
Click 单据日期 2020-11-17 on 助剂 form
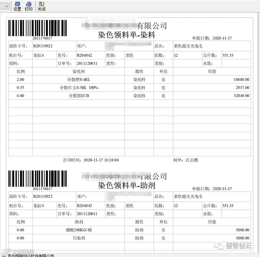pos(212,189)
